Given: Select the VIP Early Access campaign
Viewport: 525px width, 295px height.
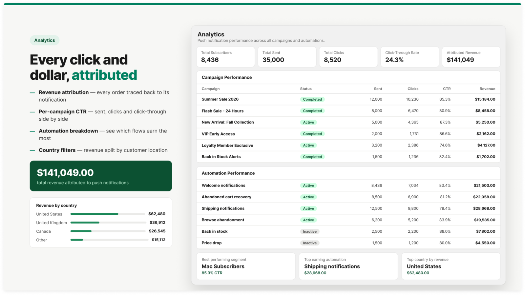Looking at the screenshot, I should click(x=348, y=134).
